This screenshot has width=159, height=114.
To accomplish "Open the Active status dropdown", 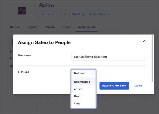I will coord(48,14).
